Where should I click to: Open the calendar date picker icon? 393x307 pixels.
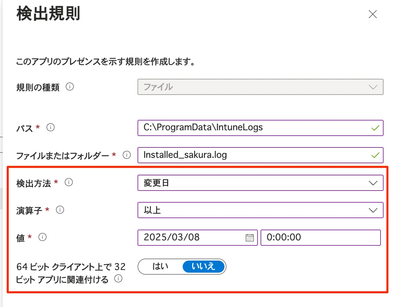249,238
